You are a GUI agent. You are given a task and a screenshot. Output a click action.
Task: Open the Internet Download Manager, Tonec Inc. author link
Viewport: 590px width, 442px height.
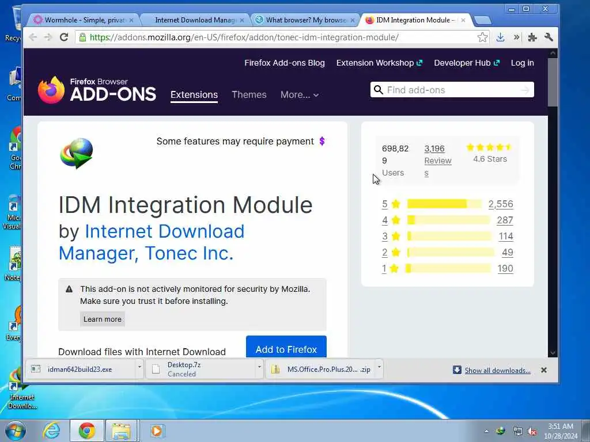click(152, 242)
